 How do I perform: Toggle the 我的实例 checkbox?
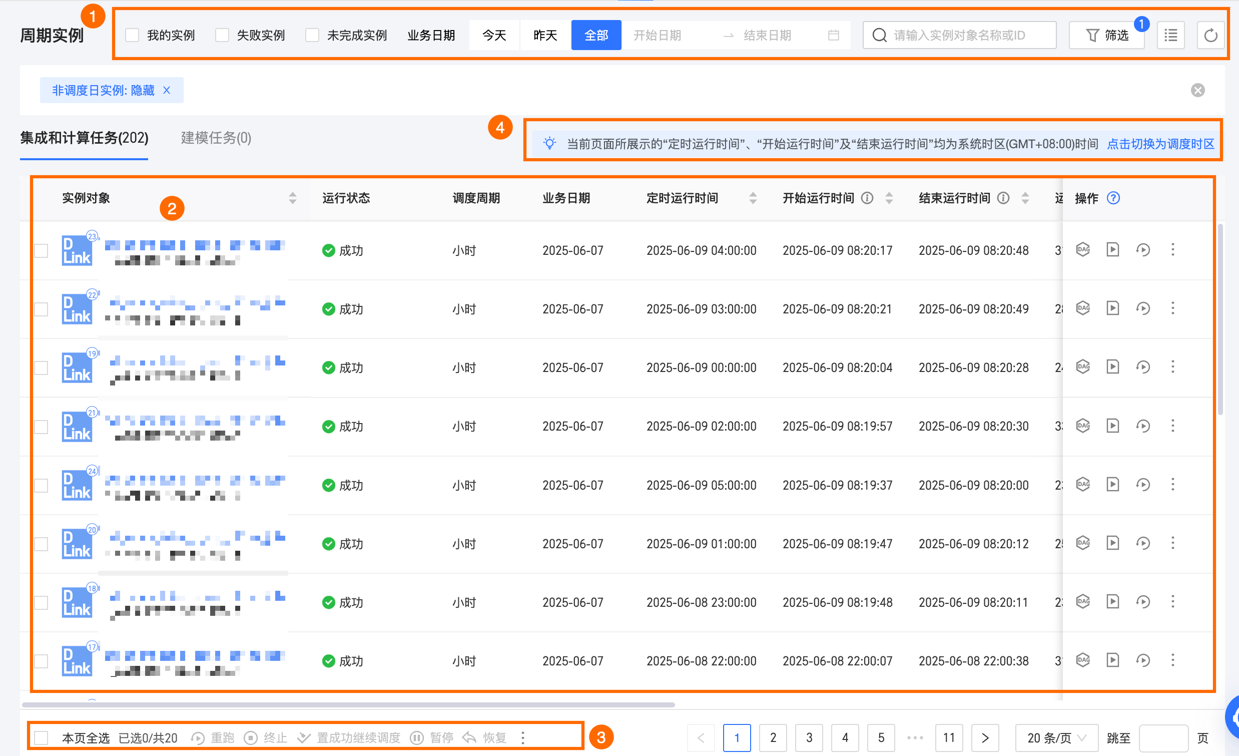point(132,35)
